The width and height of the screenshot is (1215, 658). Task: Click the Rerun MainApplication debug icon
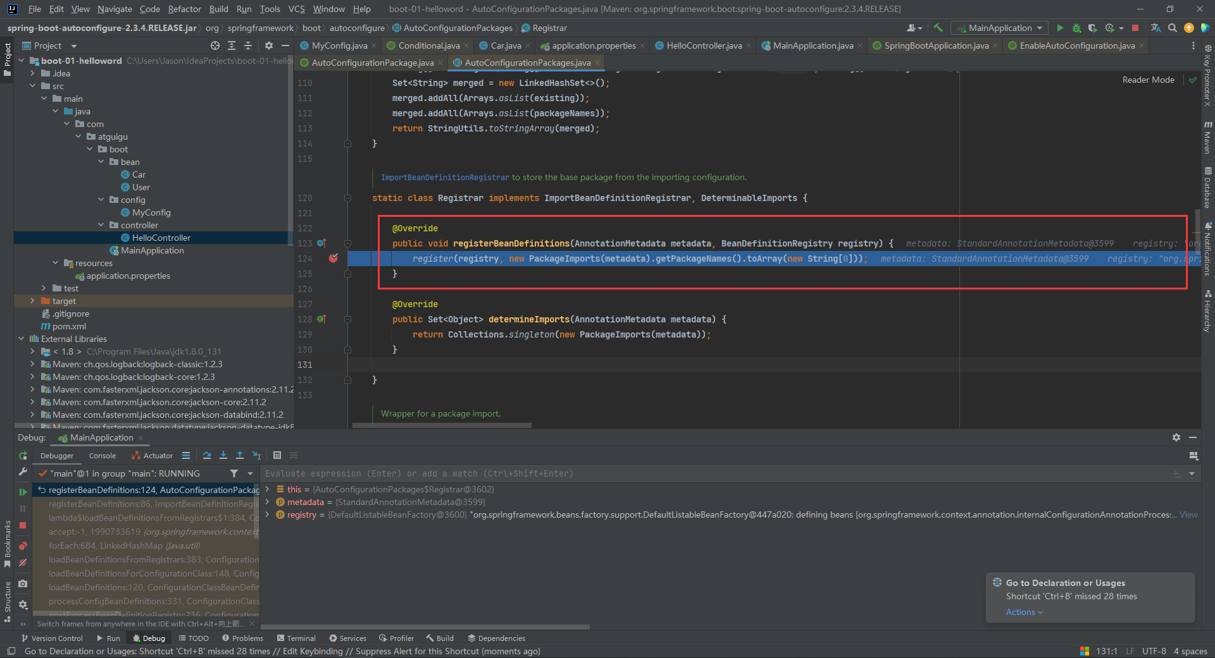click(x=23, y=455)
